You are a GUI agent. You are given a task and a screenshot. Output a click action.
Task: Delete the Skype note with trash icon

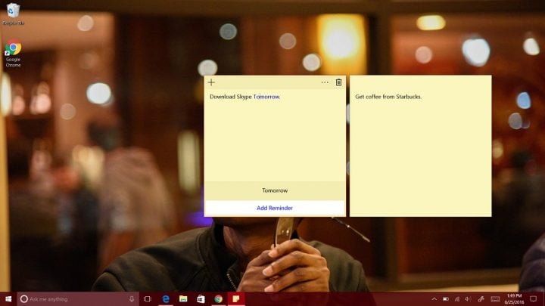[338, 82]
